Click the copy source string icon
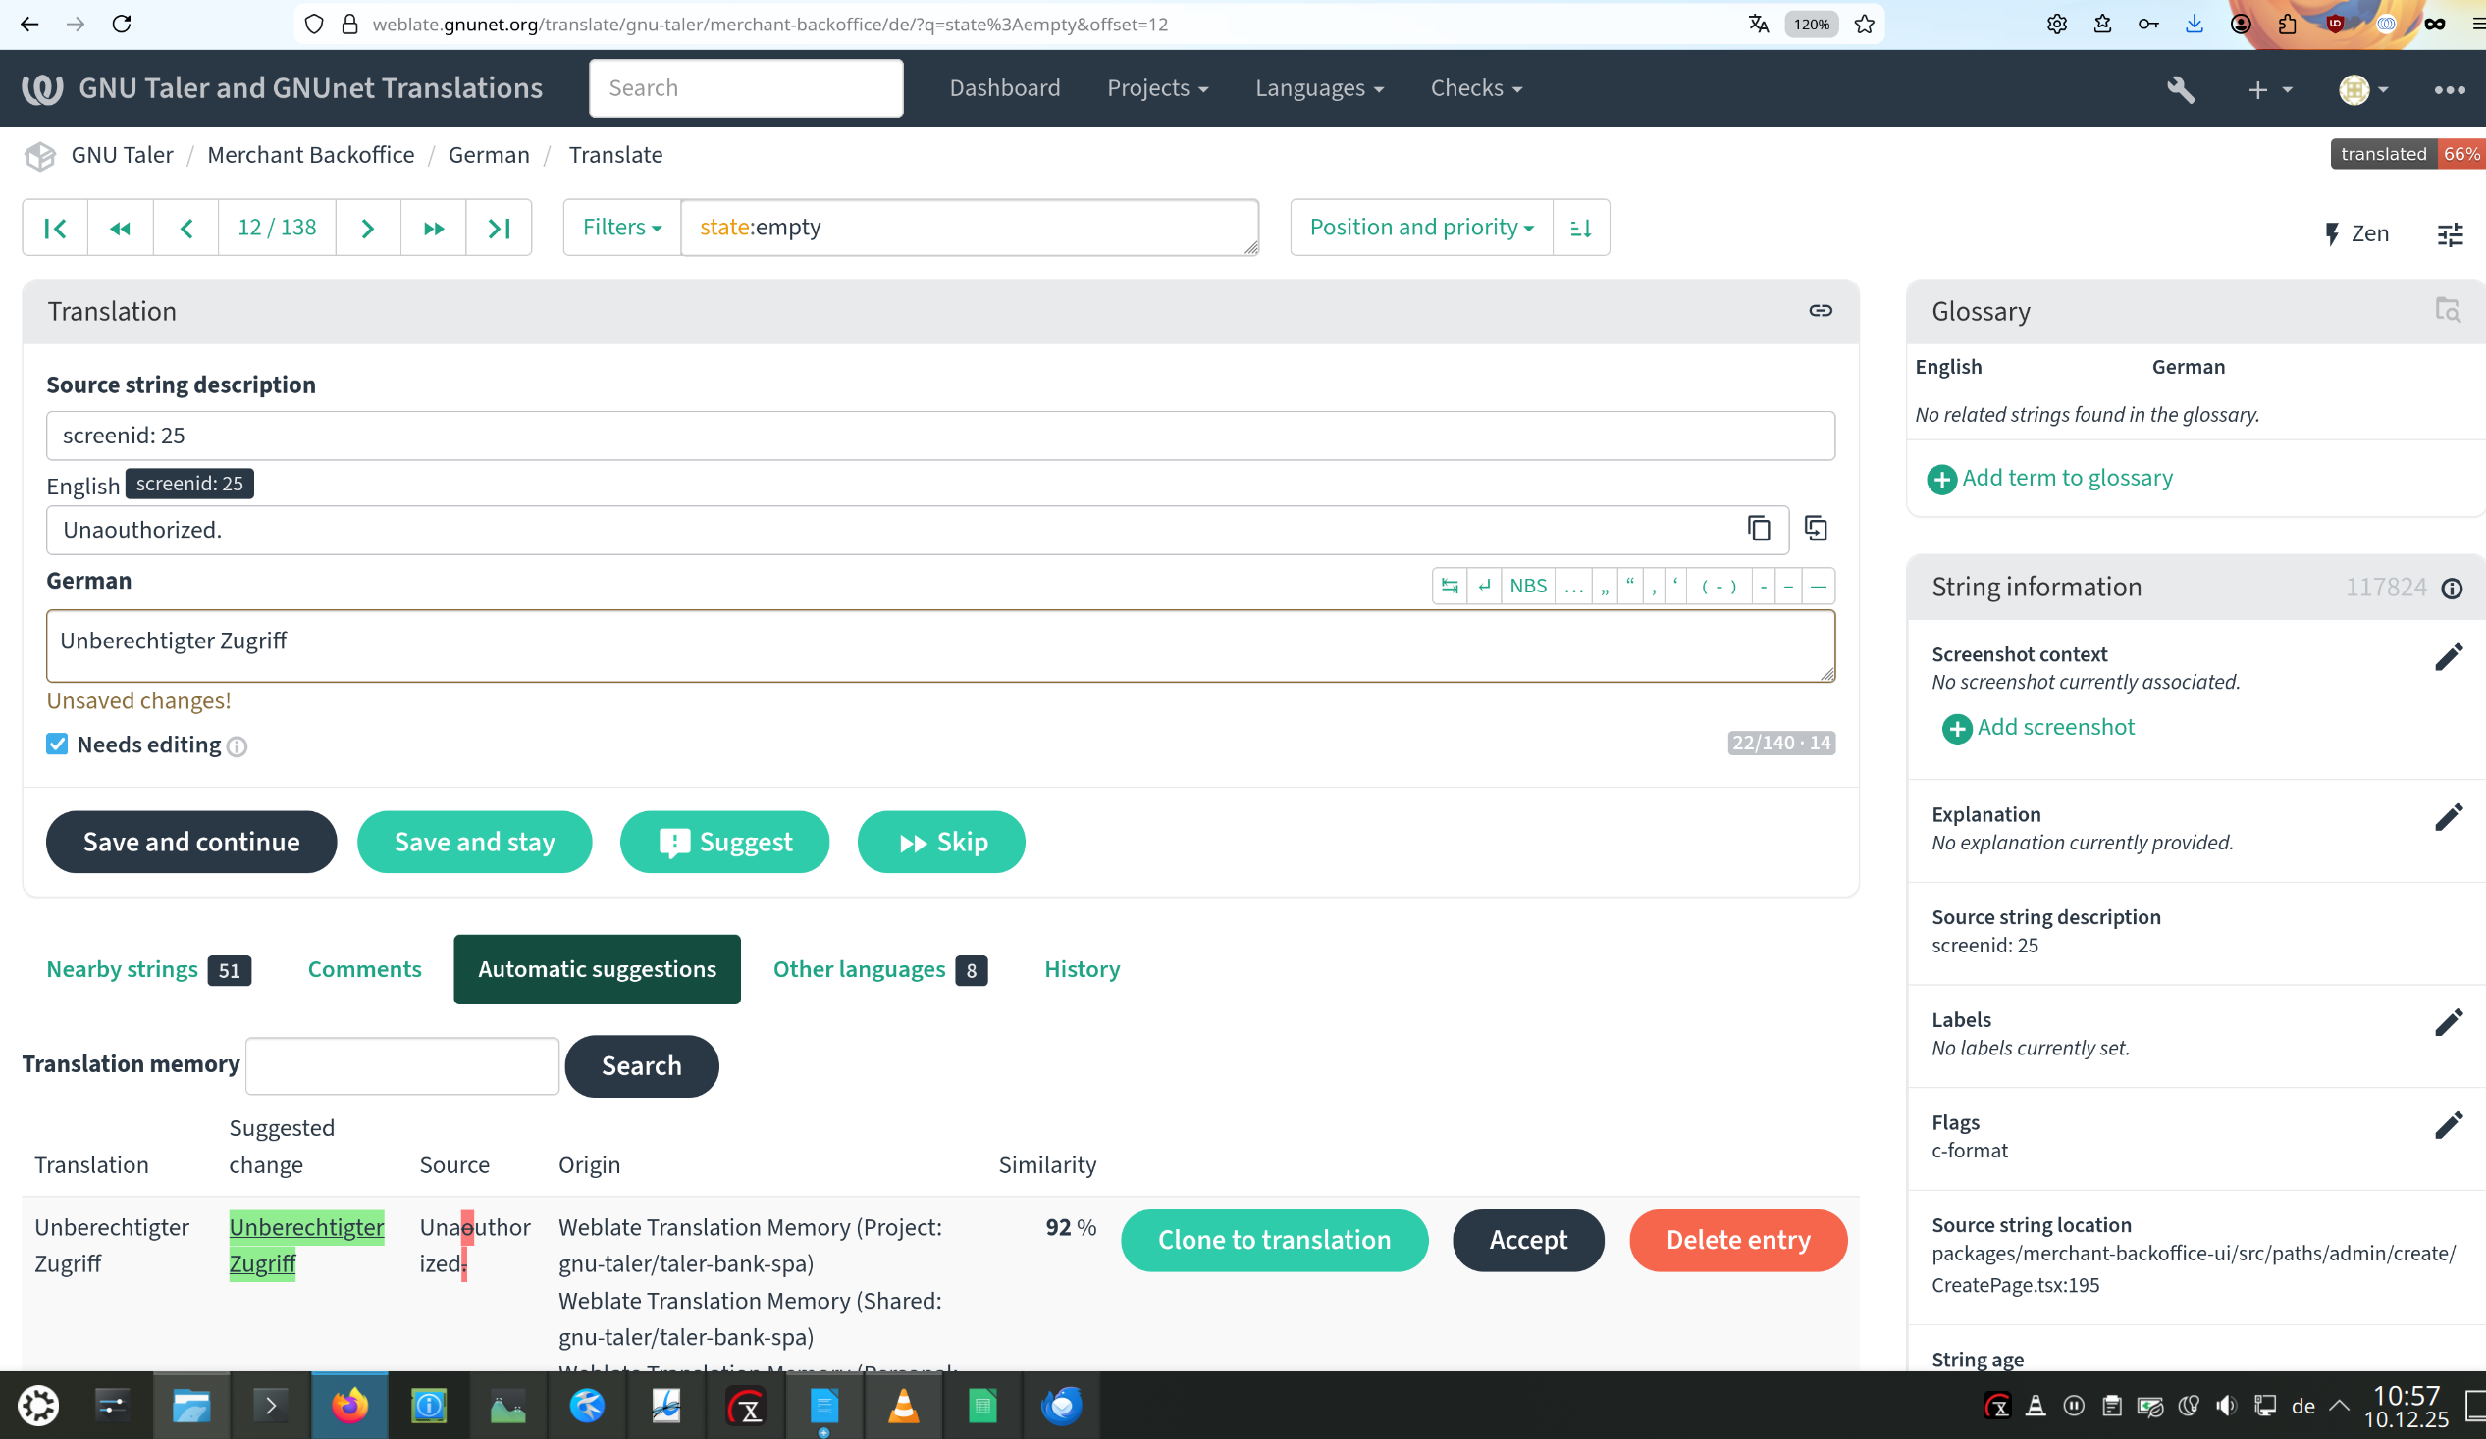Image resolution: width=2486 pixels, height=1439 pixels. (x=1758, y=529)
